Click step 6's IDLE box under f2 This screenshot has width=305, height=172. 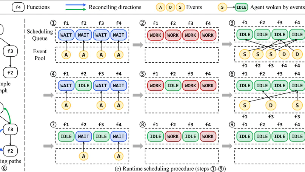pos(262,85)
